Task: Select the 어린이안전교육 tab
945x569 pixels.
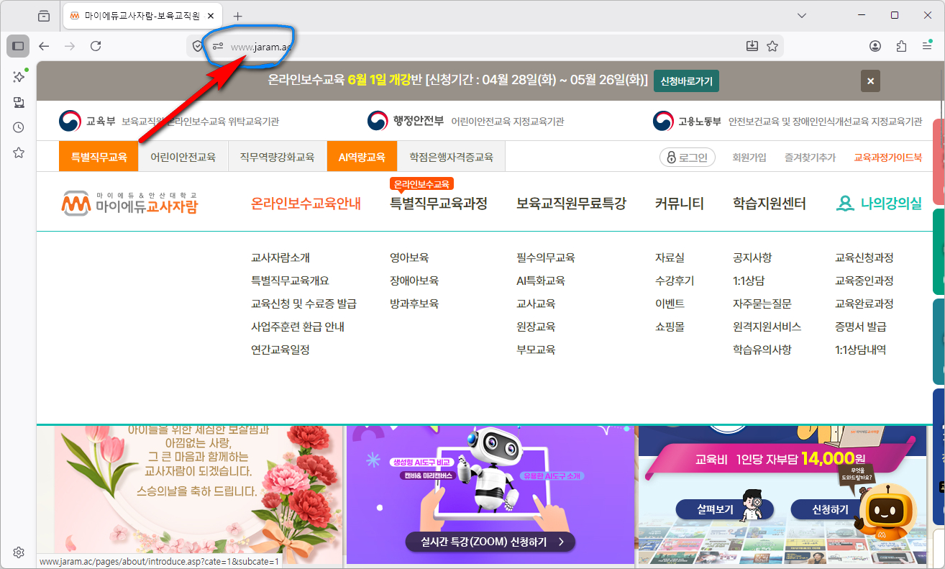Action: tap(183, 157)
